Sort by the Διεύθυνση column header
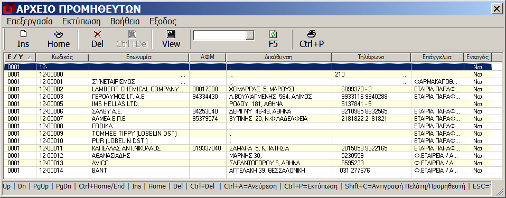The width and height of the screenshot is (506, 198). 279,58
